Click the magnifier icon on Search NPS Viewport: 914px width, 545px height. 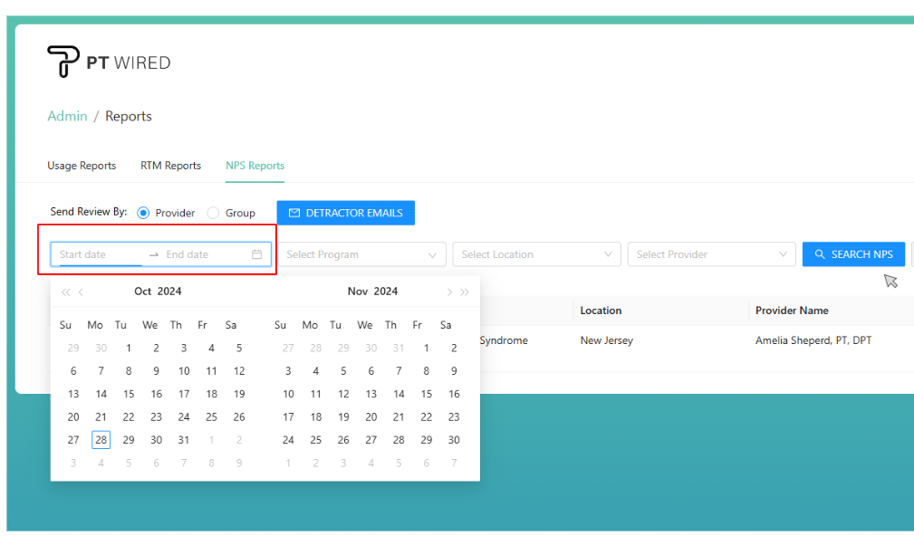pos(819,254)
